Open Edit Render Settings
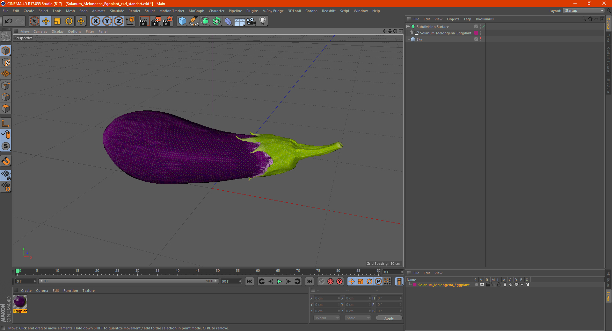 tap(168, 21)
